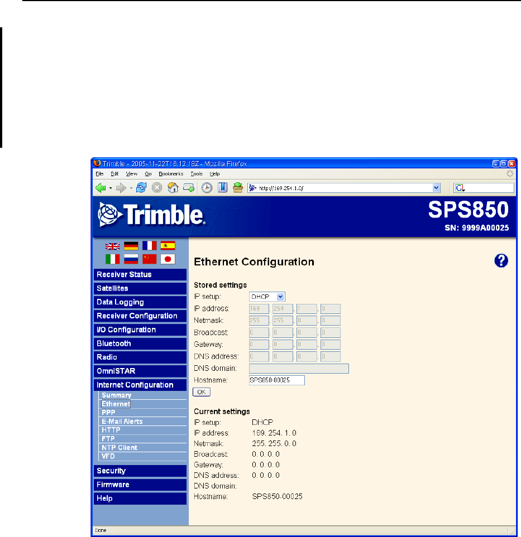Select FTP submenu item

(x=108, y=439)
